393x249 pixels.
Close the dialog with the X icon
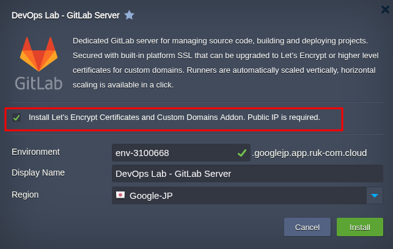385,10
